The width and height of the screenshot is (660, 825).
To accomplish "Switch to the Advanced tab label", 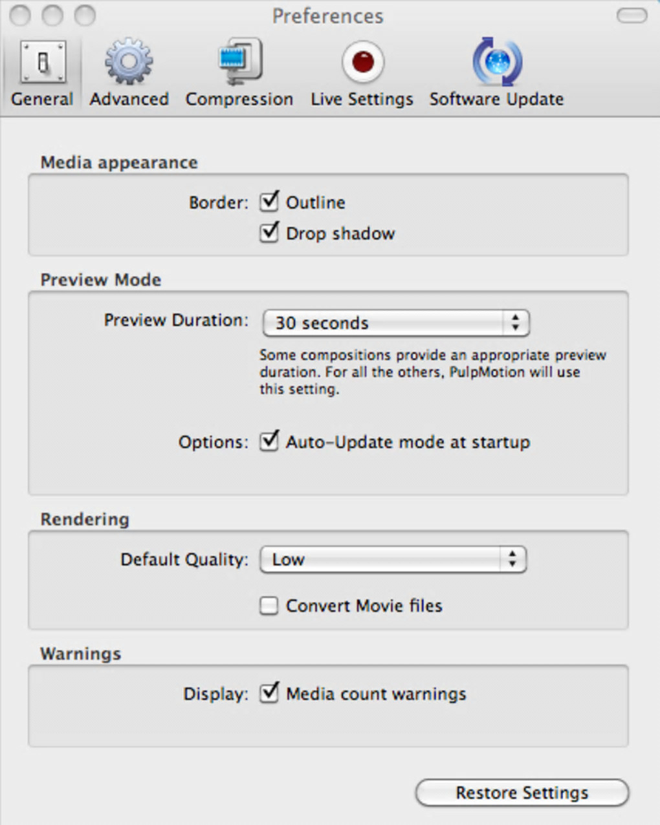I will click(x=129, y=99).
